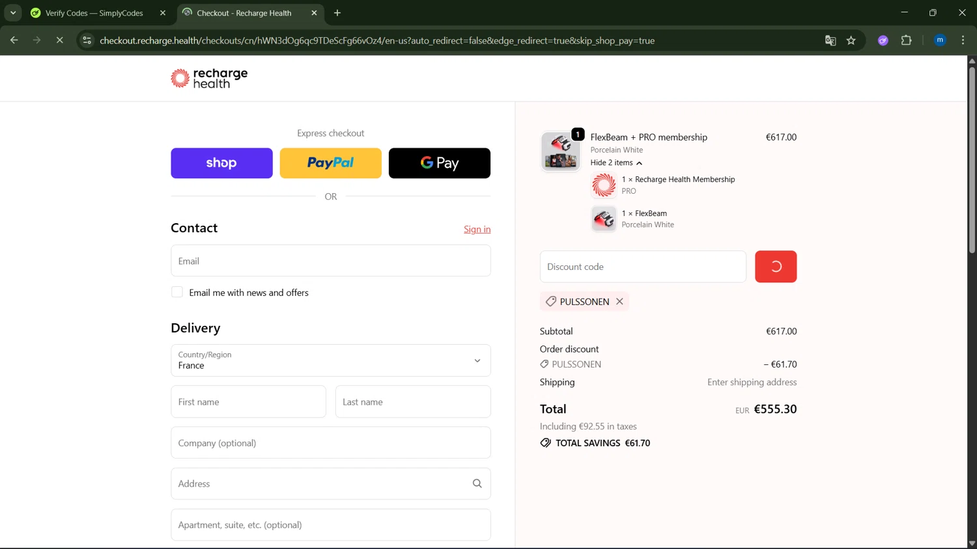Open a new browser tab
Screen dimensions: 977x549
[x=337, y=13]
